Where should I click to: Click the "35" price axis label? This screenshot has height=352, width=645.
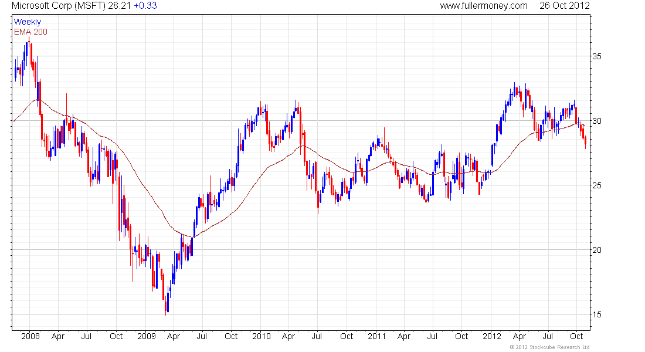596,56
